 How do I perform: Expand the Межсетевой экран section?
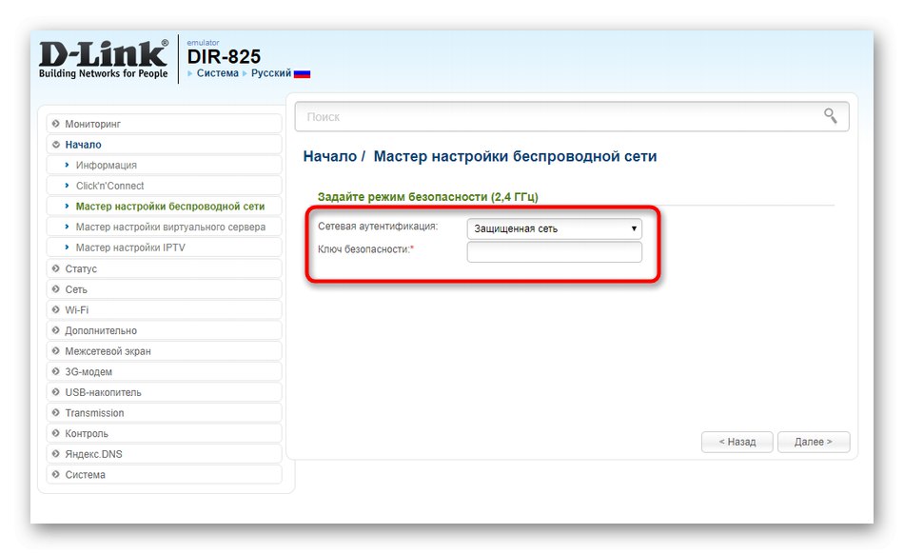[165, 351]
